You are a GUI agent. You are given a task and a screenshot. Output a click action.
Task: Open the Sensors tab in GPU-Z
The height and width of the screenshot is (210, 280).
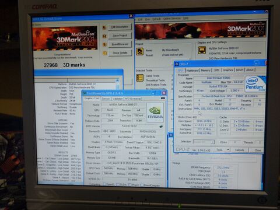[106, 99]
